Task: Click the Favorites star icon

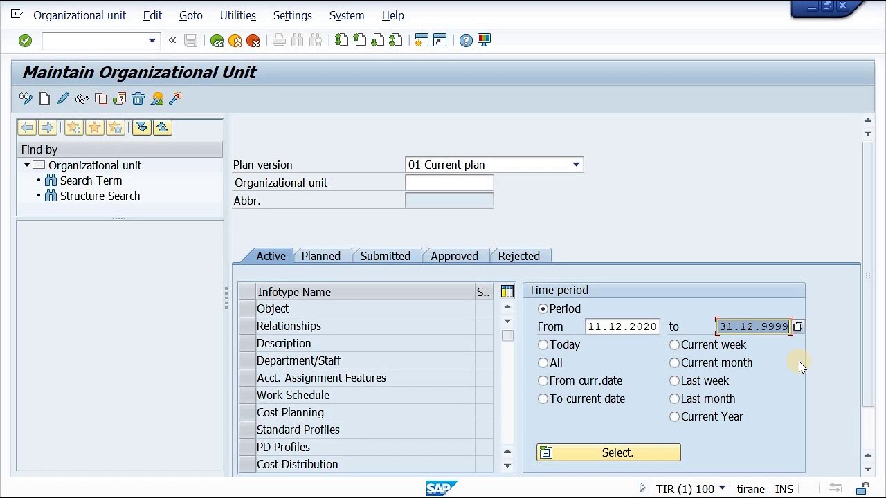Action: [x=95, y=128]
